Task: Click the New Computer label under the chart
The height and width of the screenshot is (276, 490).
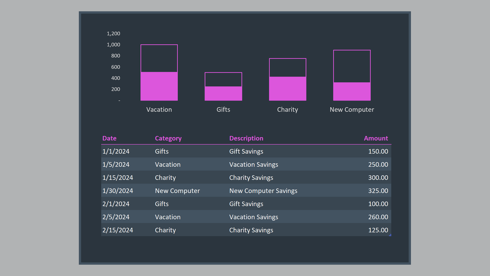Action: point(352,110)
